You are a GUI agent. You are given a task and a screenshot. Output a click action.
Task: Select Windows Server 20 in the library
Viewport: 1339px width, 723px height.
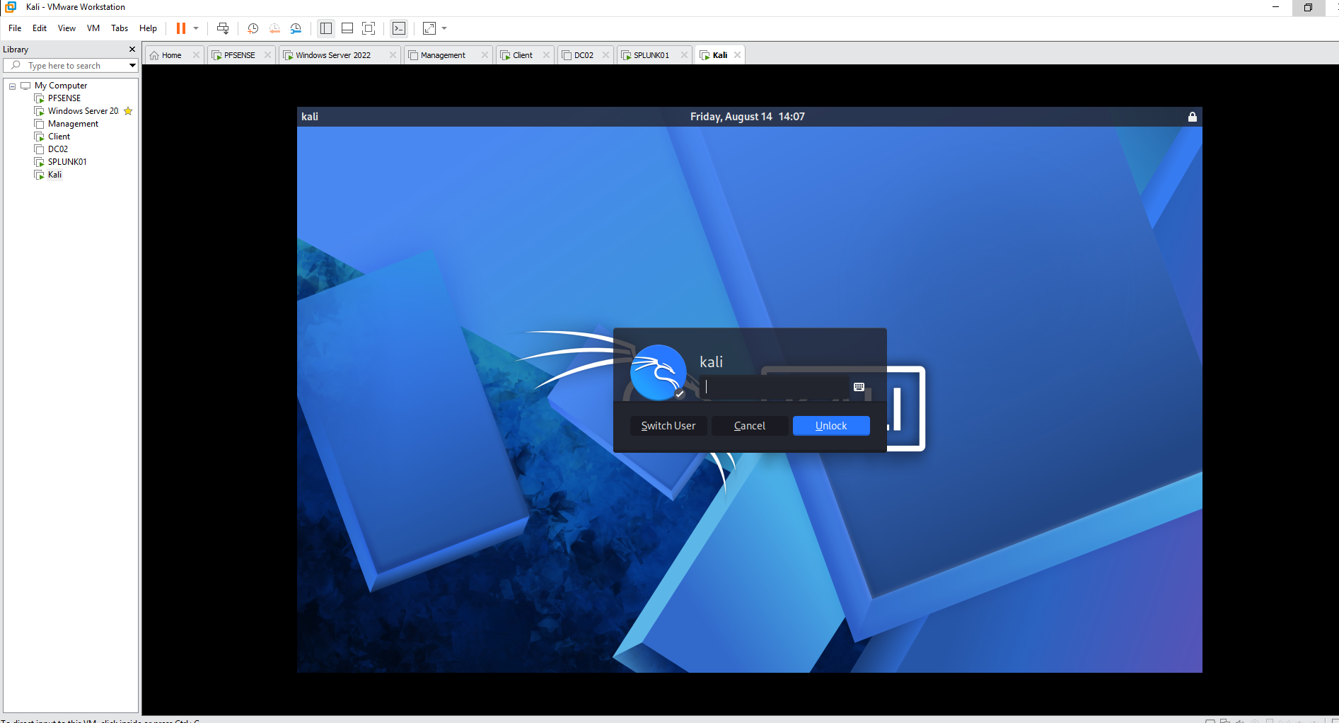[83, 111]
